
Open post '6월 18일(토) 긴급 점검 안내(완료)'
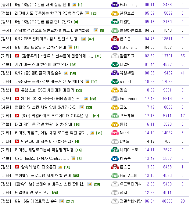click(x=43, y=22)
